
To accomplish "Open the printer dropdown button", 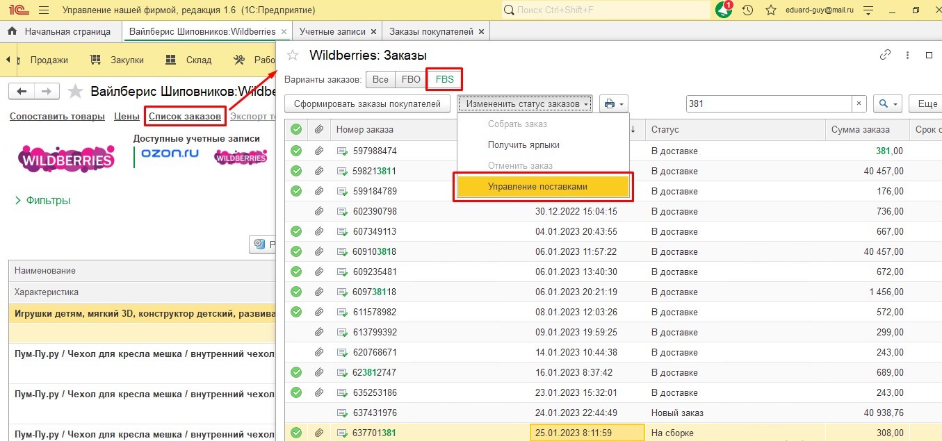I will 613,103.
